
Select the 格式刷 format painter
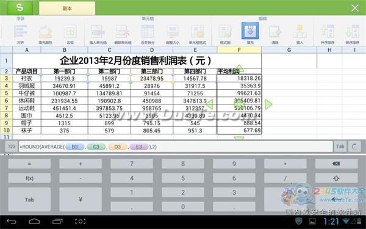pos(225,34)
